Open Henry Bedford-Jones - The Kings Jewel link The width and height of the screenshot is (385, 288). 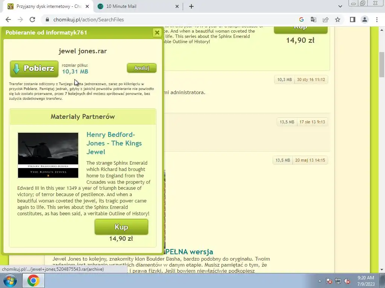(114, 143)
